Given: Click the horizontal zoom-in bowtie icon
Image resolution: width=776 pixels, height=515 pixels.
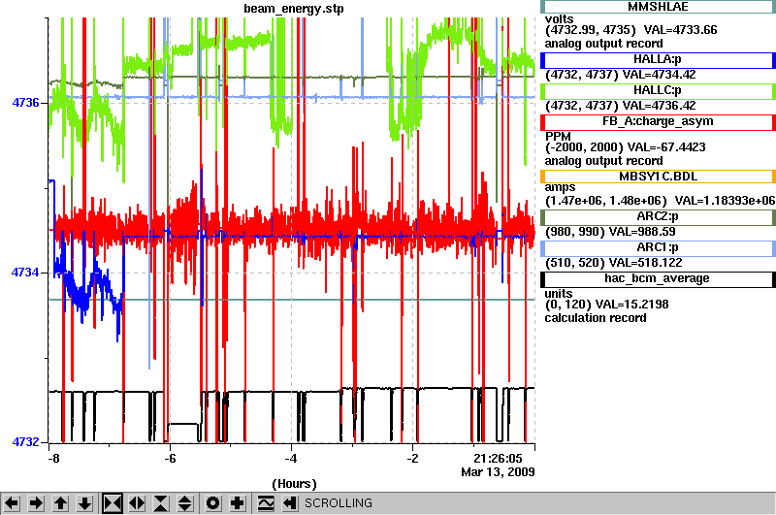Looking at the screenshot, I should [x=113, y=503].
